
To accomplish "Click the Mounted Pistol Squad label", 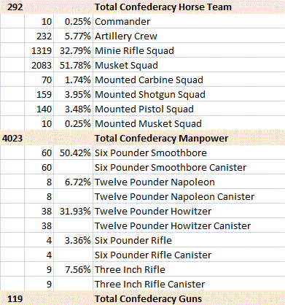I will tap(144, 109).
